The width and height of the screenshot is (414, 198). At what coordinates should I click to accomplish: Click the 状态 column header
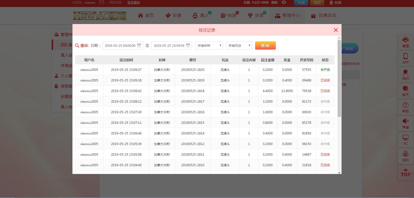(325, 60)
